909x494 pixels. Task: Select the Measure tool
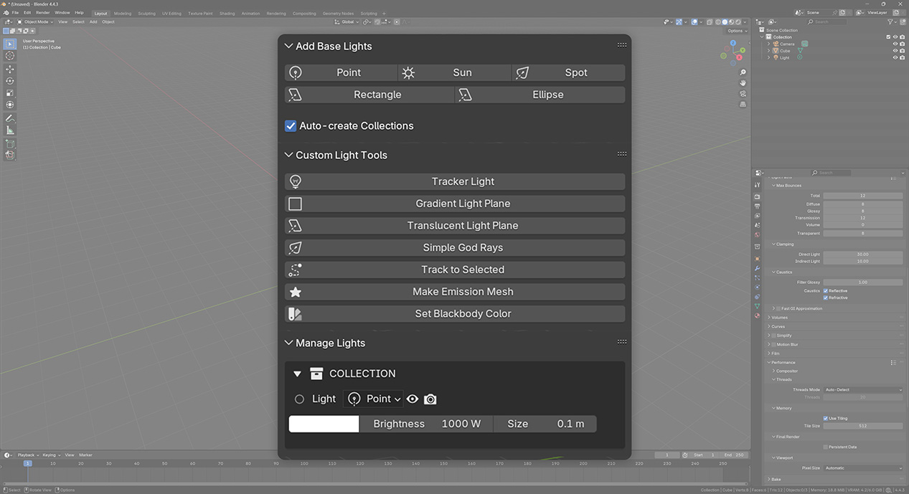(10, 130)
